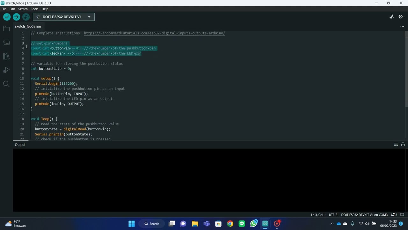The width and height of the screenshot is (408, 230).
Task: Click the int buttonState = 0; line
Action: coord(51,69)
